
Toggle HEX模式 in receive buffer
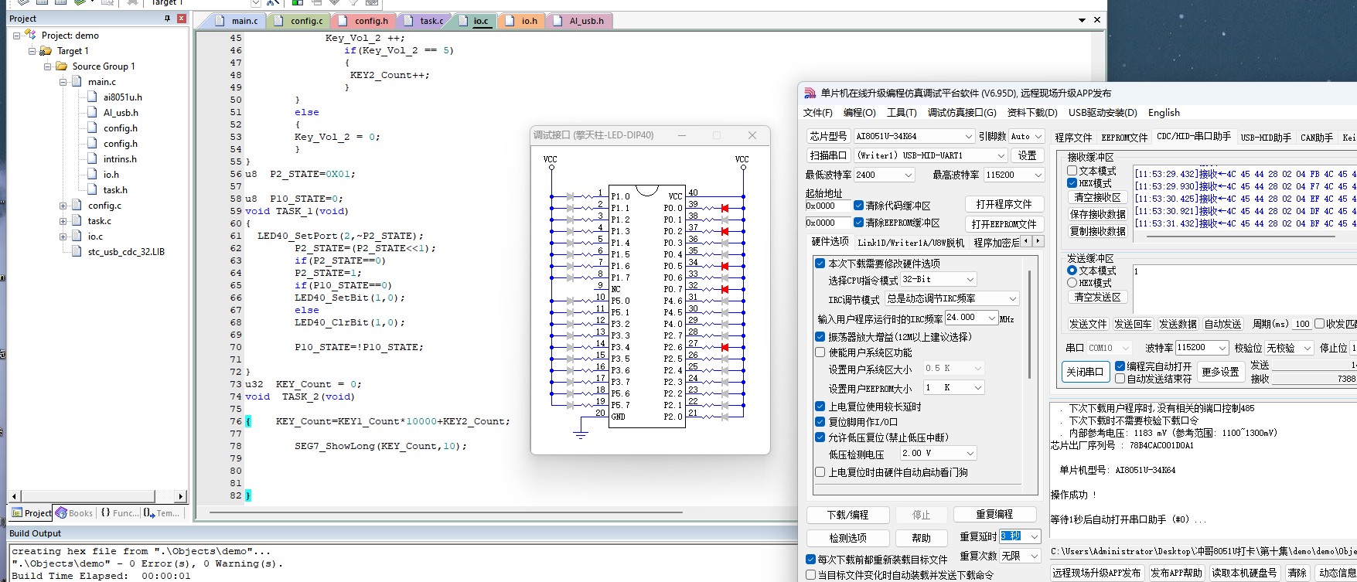tap(1072, 183)
